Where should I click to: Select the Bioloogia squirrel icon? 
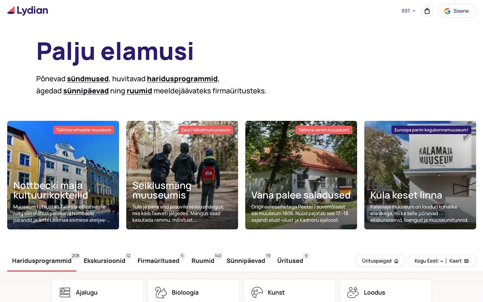tap(161, 293)
